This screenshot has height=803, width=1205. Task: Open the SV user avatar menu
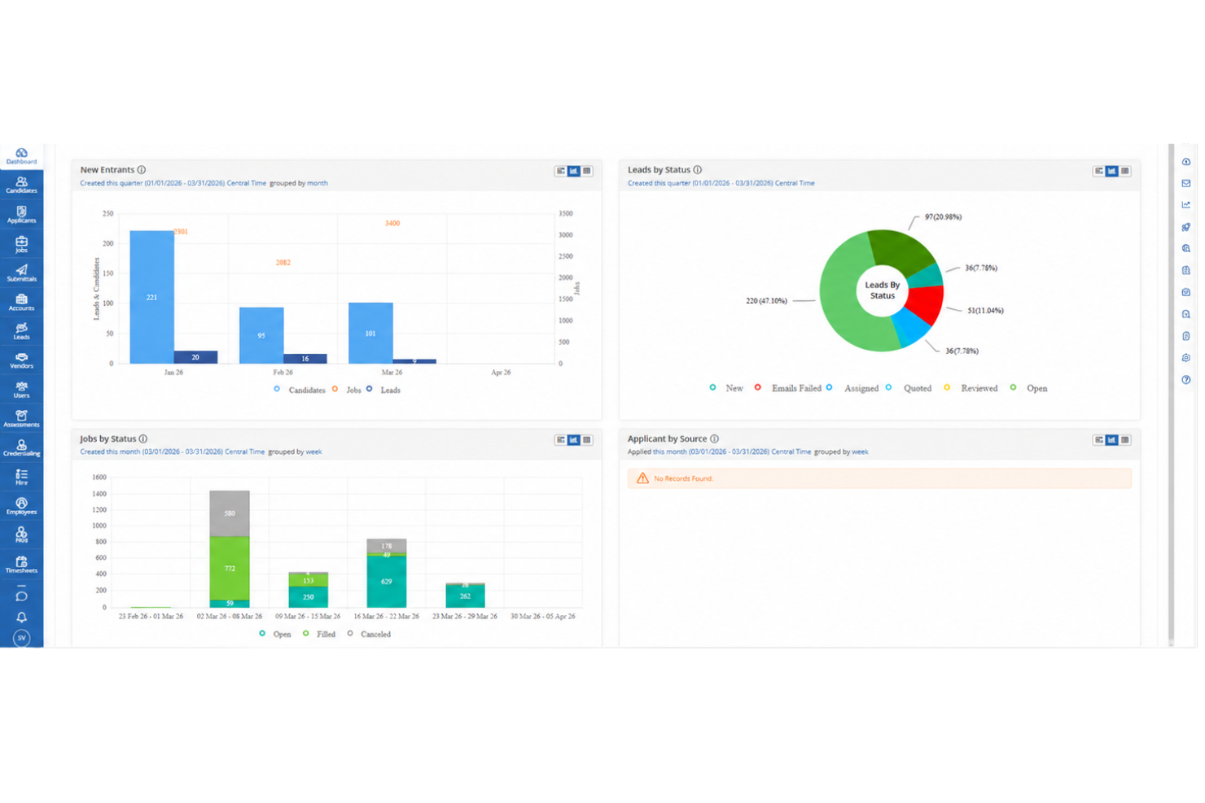tap(21, 638)
